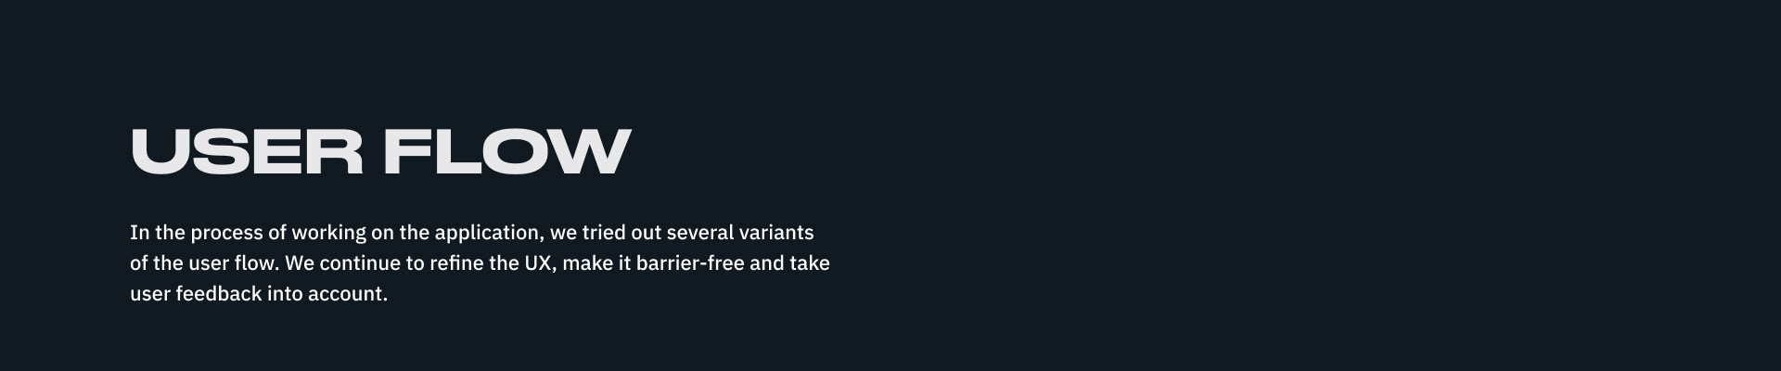Viewport: 1781px width, 371px height.
Task: Click the word "variants" ending the first line
Action: click(776, 233)
